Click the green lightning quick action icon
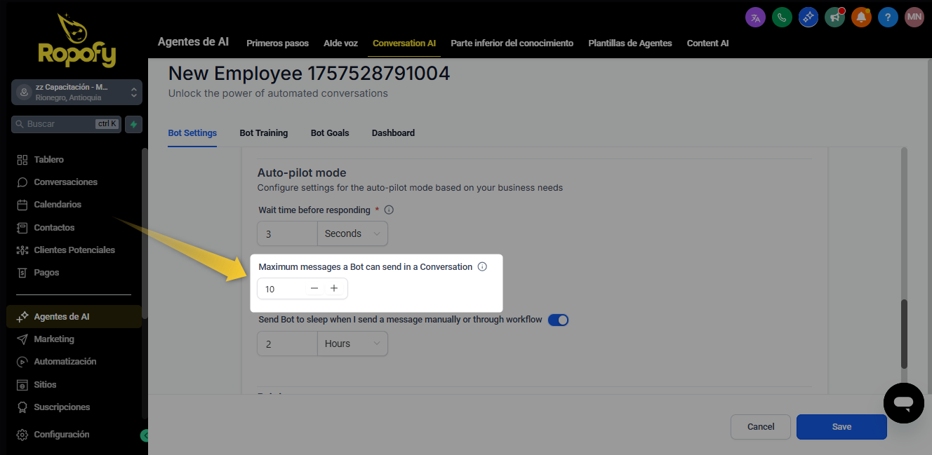The width and height of the screenshot is (932, 455). pos(133,124)
